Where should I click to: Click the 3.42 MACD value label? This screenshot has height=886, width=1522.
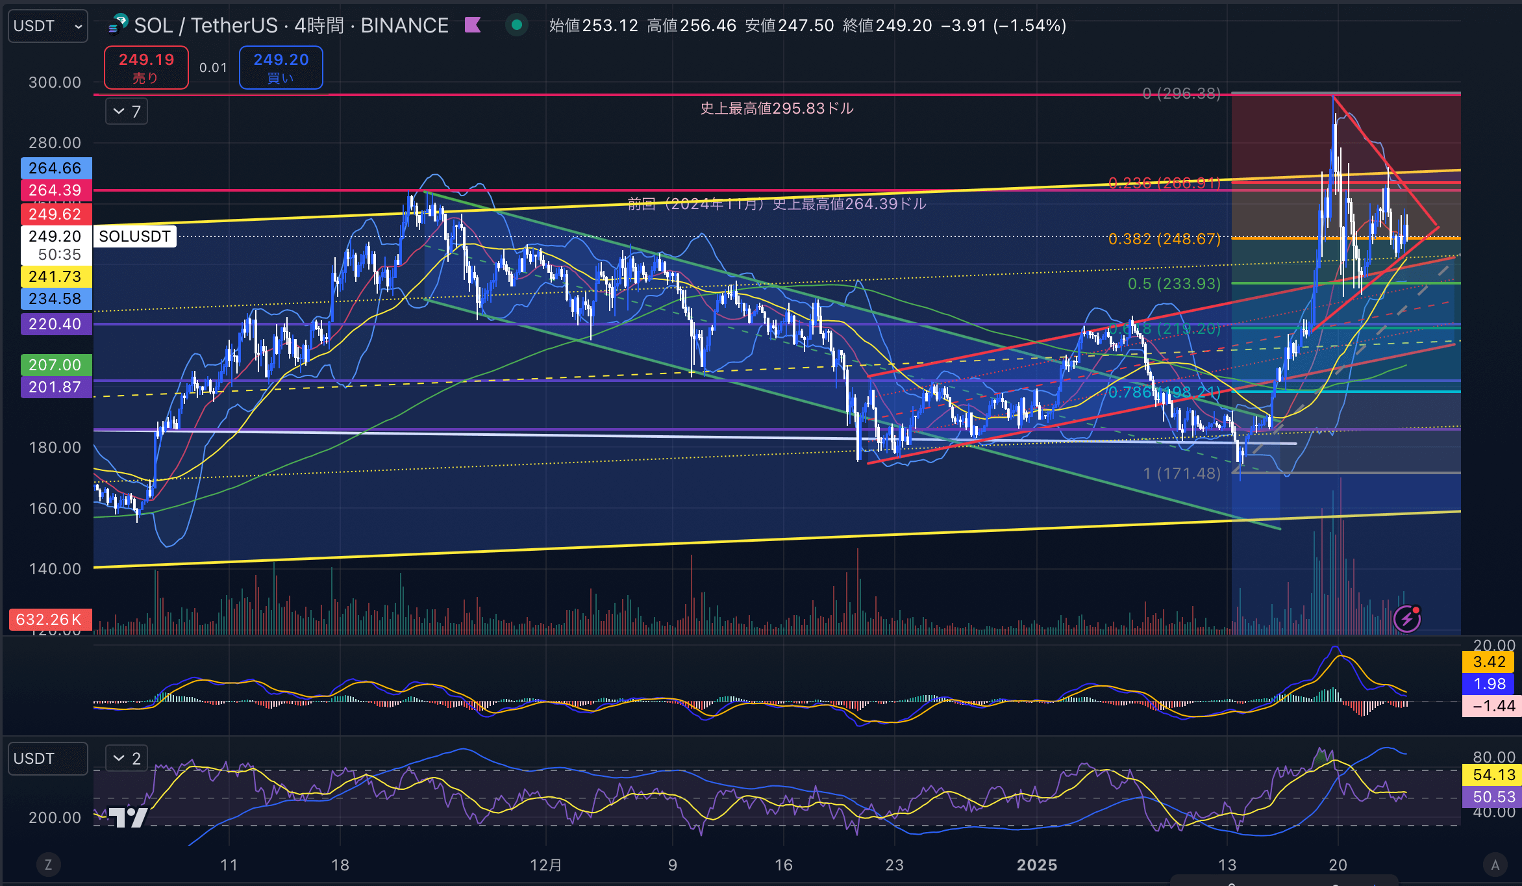pyautogui.click(x=1489, y=662)
